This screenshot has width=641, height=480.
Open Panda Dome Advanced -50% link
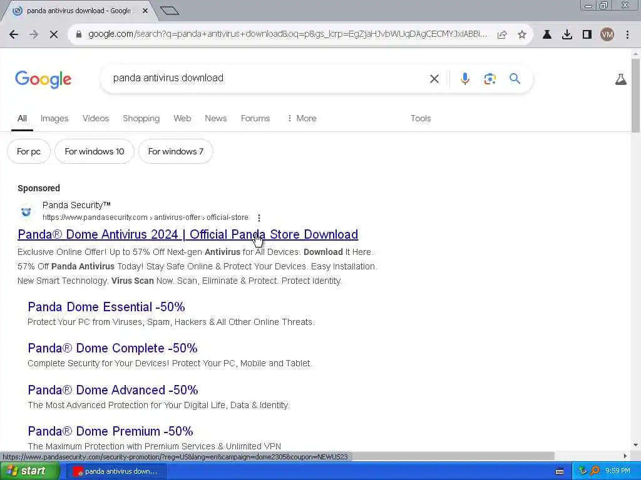113,390
